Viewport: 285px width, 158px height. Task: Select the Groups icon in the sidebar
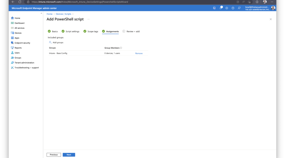click(12, 58)
